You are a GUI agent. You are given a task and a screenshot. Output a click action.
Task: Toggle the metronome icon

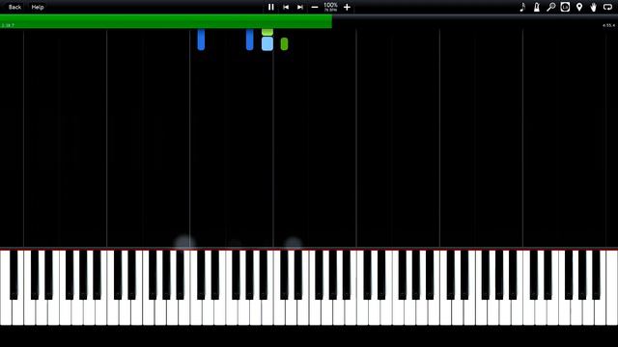pos(537,7)
